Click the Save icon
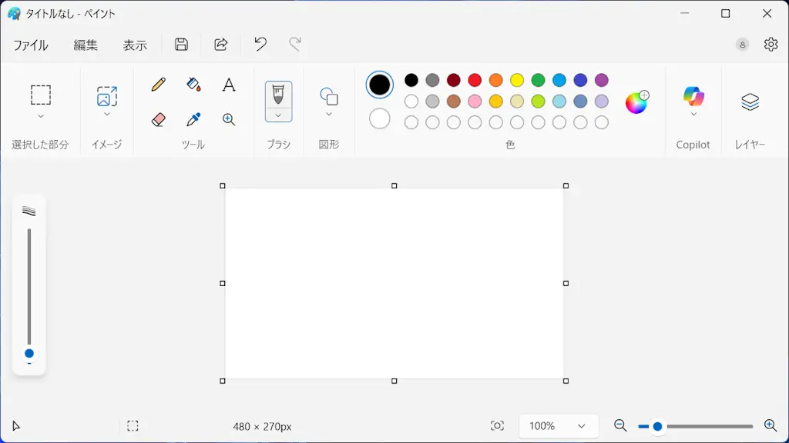The width and height of the screenshot is (789, 443). point(181,45)
